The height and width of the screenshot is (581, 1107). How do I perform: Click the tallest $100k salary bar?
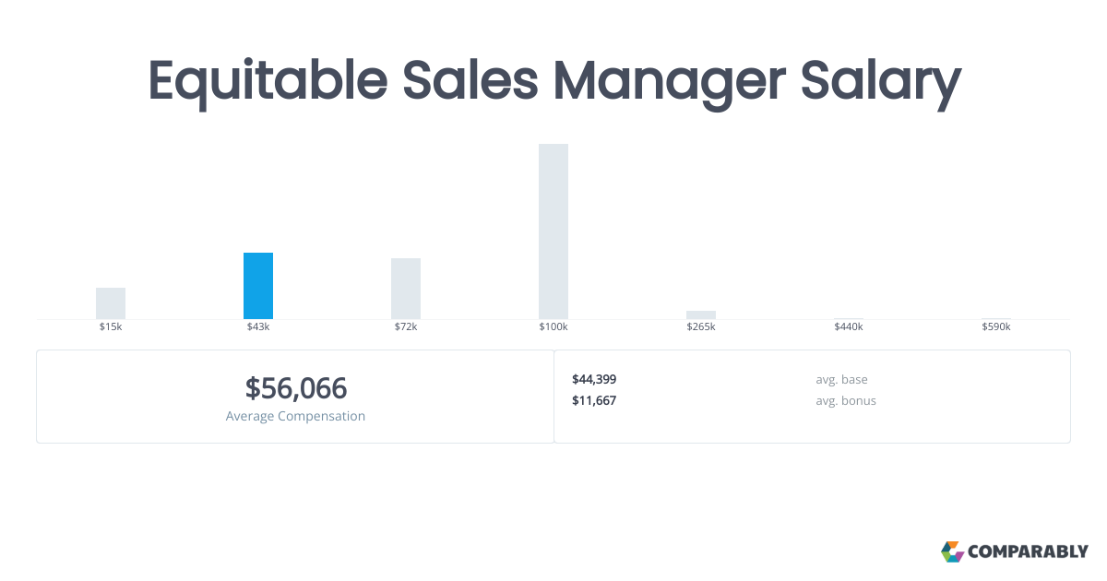click(x=553, y=231)
